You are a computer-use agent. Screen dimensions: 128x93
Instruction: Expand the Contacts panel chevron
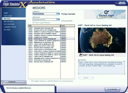[25, 82]
